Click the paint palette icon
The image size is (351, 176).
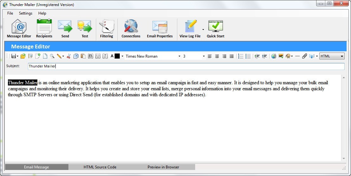288,56
